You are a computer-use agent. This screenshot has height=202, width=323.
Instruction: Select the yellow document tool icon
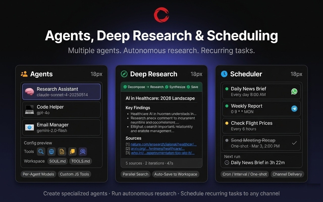pyautogui.click(x=62, y=151)
